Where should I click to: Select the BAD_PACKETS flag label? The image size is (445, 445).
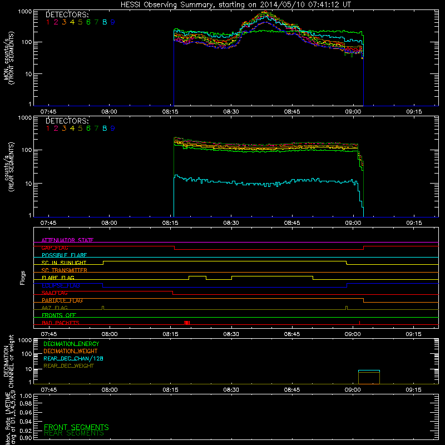pos(61,323)
